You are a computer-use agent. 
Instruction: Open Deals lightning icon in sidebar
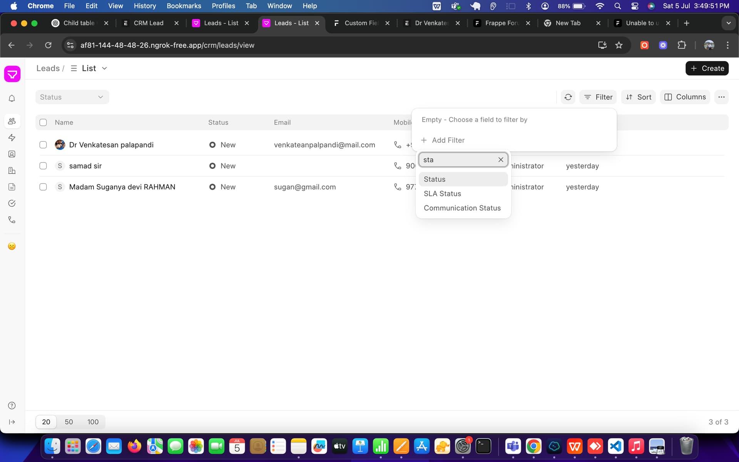coord(12,138)
